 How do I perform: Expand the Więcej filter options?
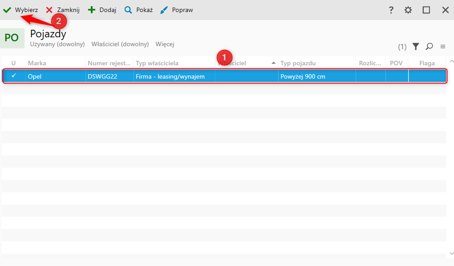pos(165,44)
